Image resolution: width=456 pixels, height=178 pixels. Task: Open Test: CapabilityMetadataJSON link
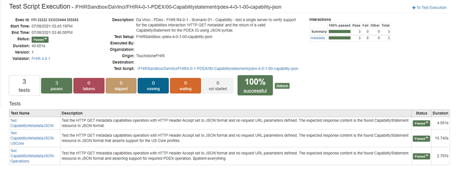click(32, 123)
